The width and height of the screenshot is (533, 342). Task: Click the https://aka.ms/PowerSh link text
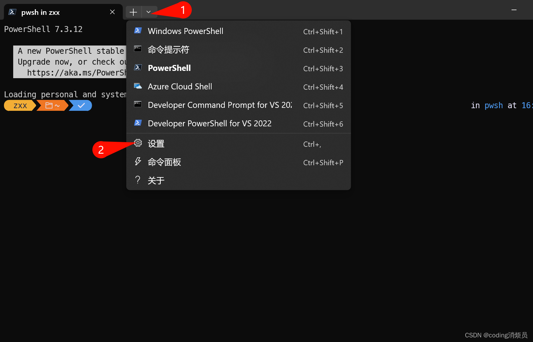coord(77,73)
